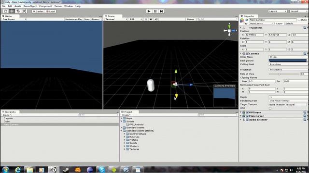
Task: Enable the Static checkbox
Action: coord(299,20)
